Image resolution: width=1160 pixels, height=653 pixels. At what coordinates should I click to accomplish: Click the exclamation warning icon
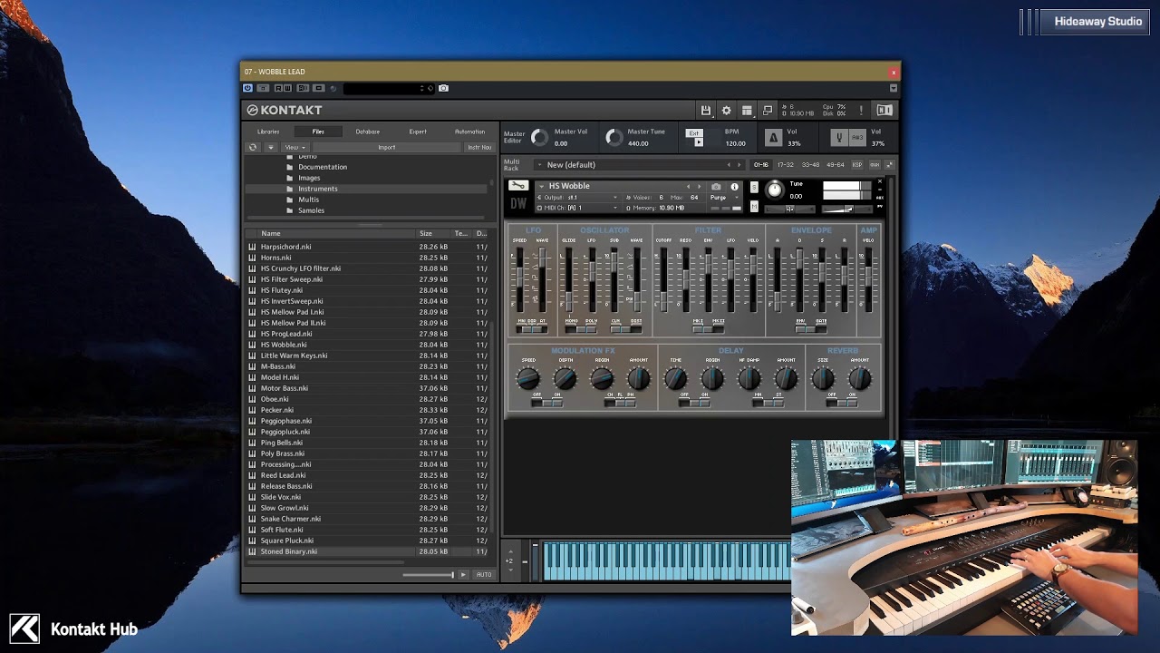(861, 111)
